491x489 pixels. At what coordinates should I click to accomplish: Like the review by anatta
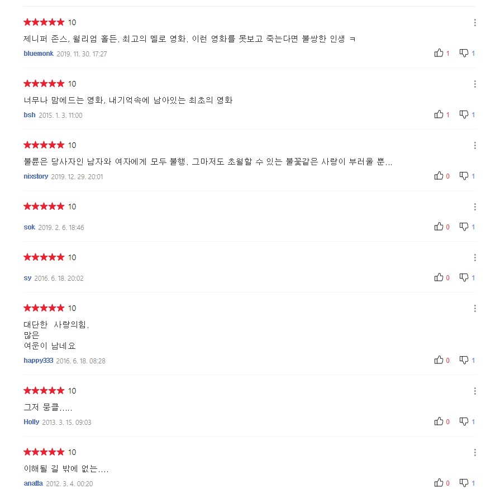click(438, 483)
